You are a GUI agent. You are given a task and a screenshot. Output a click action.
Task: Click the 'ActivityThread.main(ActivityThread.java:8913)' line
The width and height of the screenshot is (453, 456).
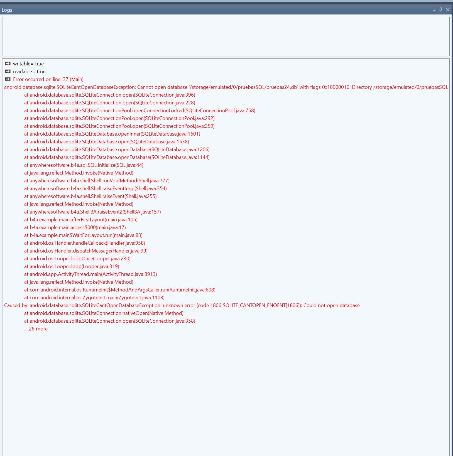coord(90,274)
